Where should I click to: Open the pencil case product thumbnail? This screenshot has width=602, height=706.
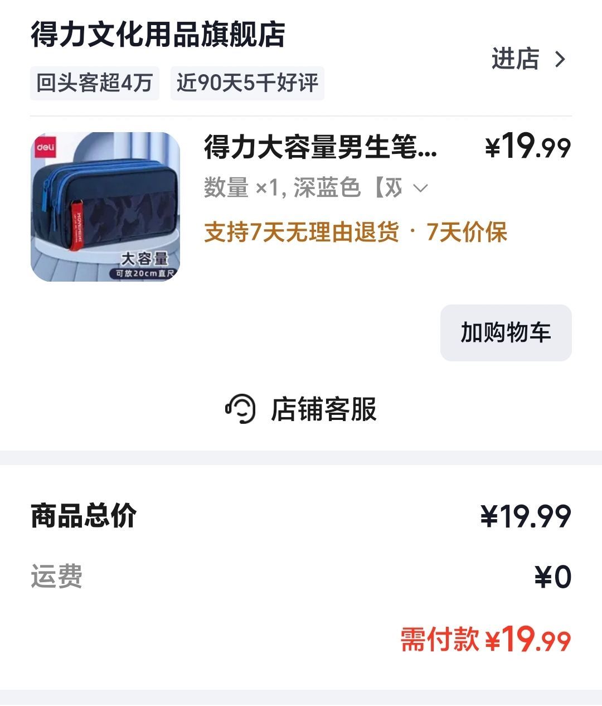click(105, 207)
